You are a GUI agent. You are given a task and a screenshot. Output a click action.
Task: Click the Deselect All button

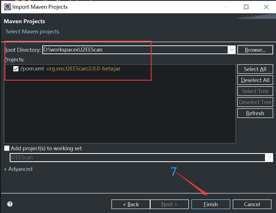(x=255, y=80)
